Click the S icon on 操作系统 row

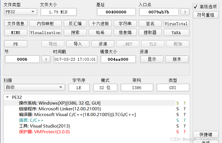(177, 103)
